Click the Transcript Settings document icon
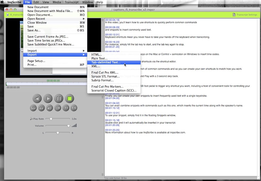The width and height of the screenshot is (261, 181). point(234,15)
